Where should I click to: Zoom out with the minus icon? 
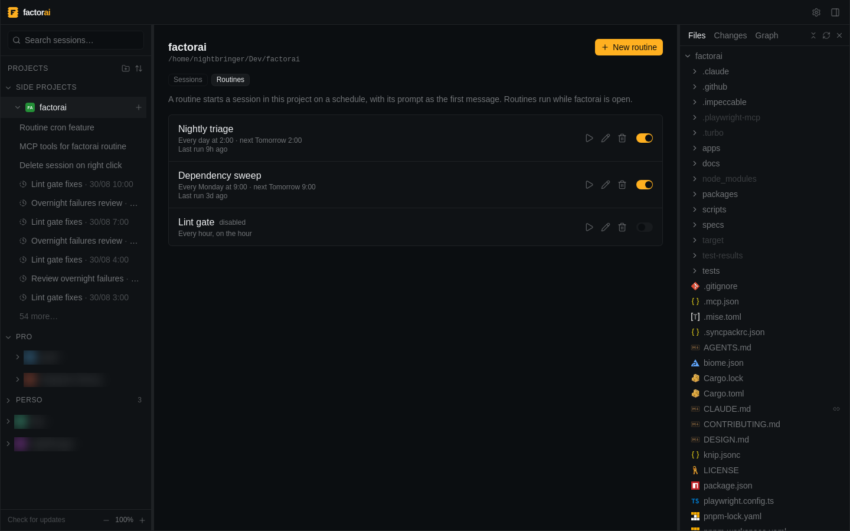pos(106,520)
